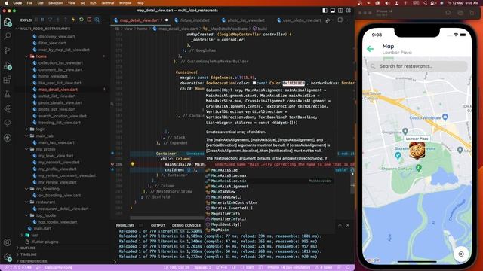Image resolution: width=483 pixels, height=271 pixels.
Task: Toggle secondary side bar layout icon
Action: 340,11
